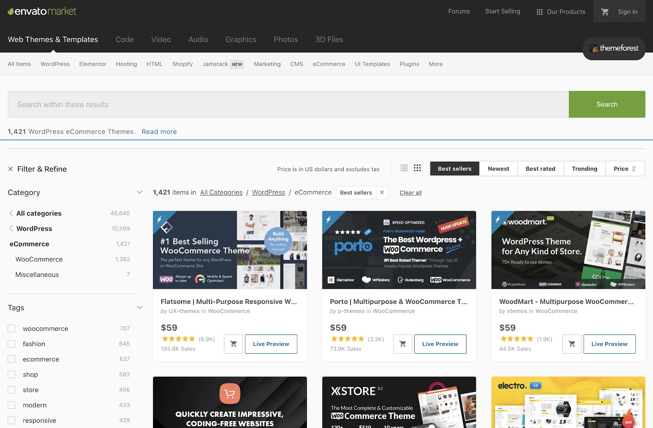Open the Shopify subnavigation item
This screenshot has height=428, width=653.
[x=182, y=64]
